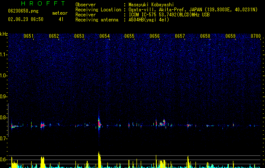Click the 0655 time marker
The image size is (265, 168).
pyautogui.click(x=129, y=36)
